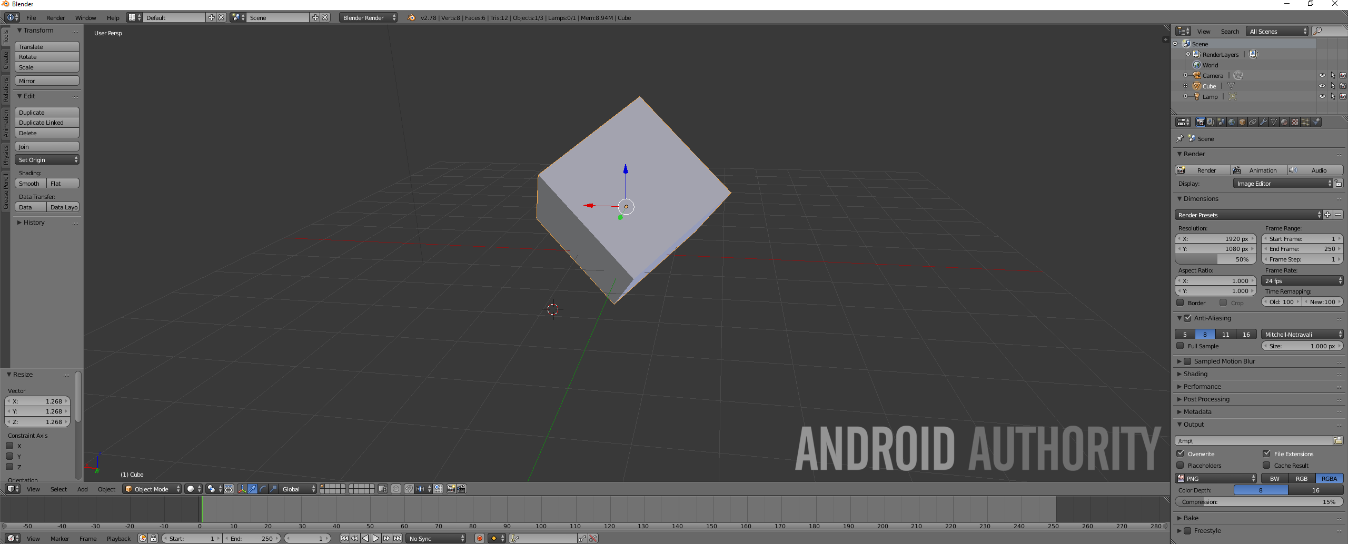Toggle the 3D manipulator translate arrow icon
This screenshot has width=1348, height=544.
pyautogui.click(x=252, y=489)
